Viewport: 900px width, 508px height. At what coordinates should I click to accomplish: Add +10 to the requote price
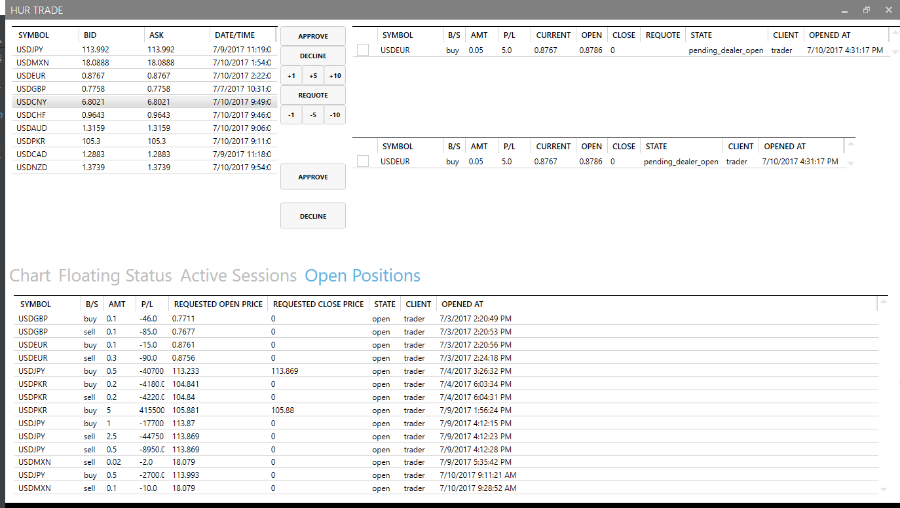(x=335, y=76)
